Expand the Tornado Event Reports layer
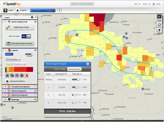Viewport: 164px width, 122px height. [x=6, y=86]
